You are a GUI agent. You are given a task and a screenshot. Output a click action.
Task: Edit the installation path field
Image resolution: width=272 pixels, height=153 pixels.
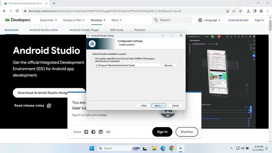pyautogui.click(x=128, y=65)
